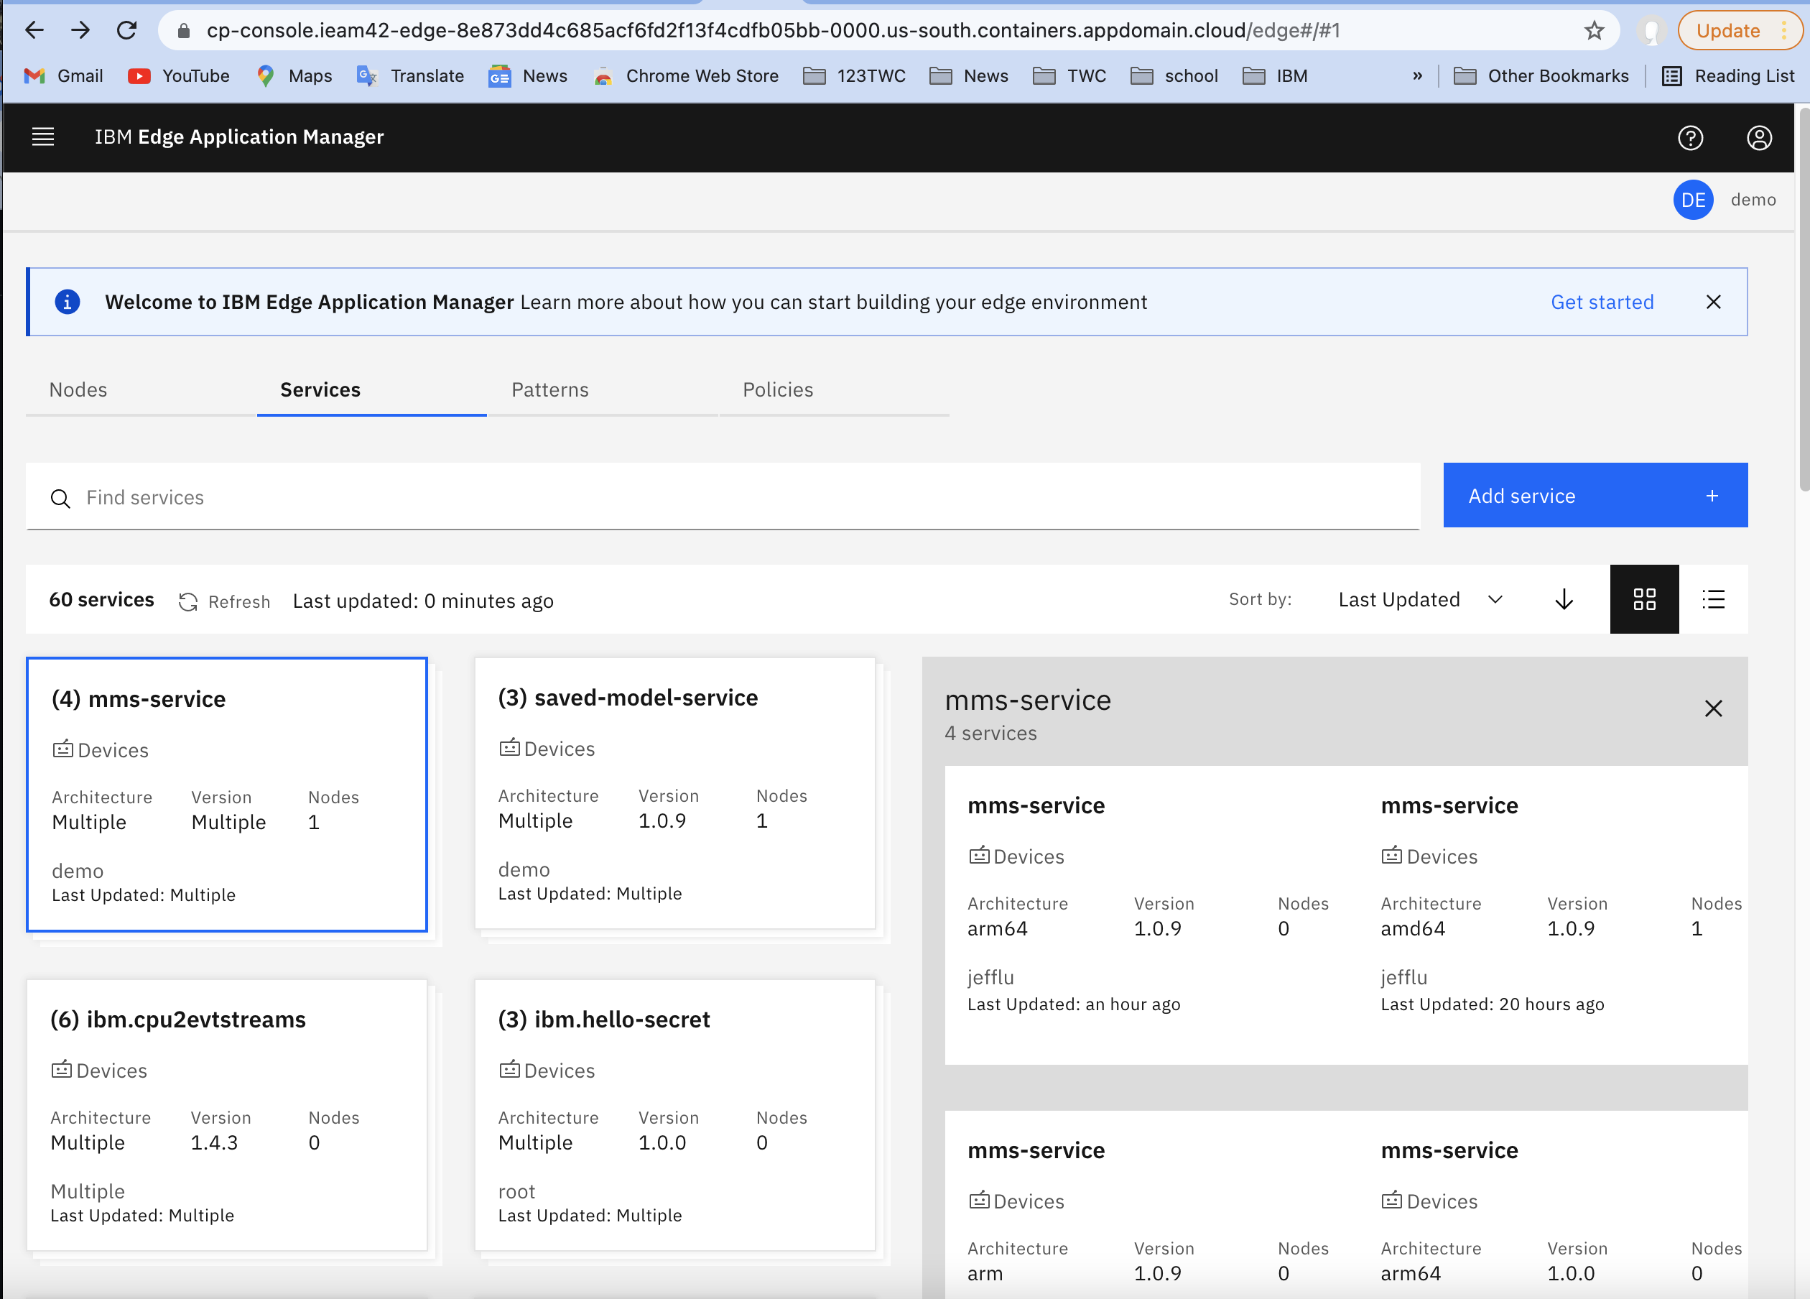This screenshot has width=1810, height=1299.
Task: Click the search magnifier in Find services
Action: coord(60,497)
